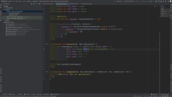
Task: Open the Layout Inspector
Action: pos(164,94)
